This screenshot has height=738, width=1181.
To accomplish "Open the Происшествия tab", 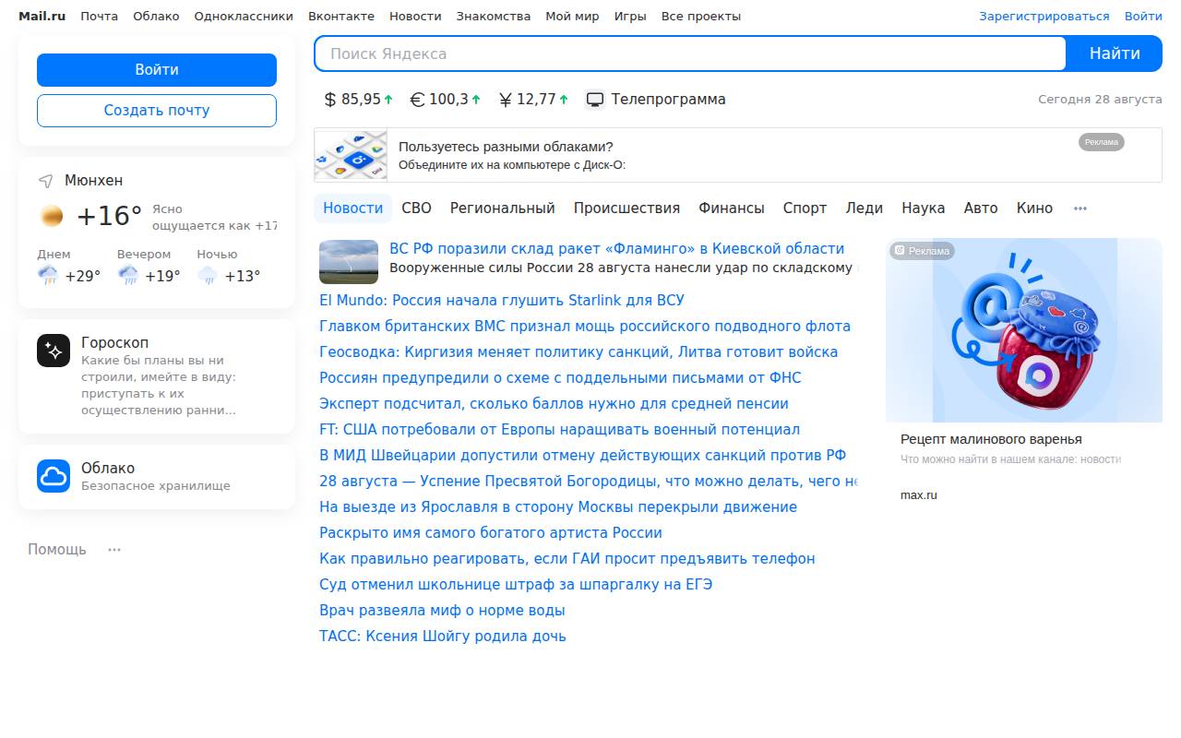I will pyautogui.click(x=626, y=208).
